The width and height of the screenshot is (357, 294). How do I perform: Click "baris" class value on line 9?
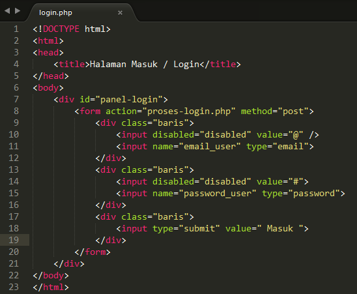[x=171, y=123]
